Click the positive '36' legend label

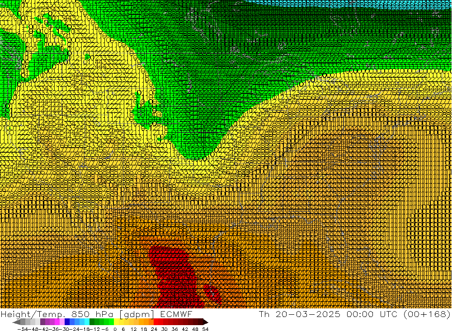174,329
